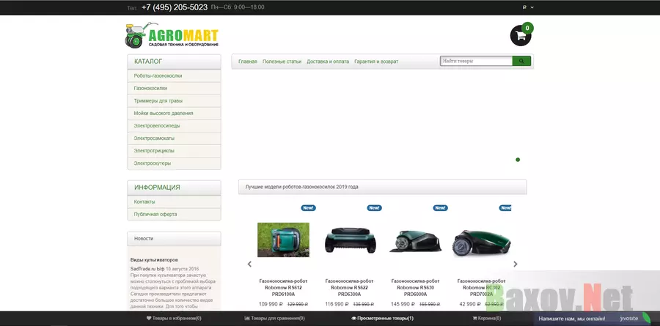Open Robomow RS612 PRD6100A product title
This screenshot has width=660, height=326.
coord(283,287)
